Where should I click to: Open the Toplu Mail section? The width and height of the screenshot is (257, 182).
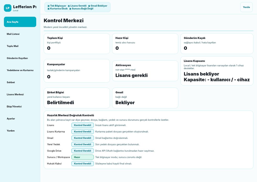click(20, 46)
